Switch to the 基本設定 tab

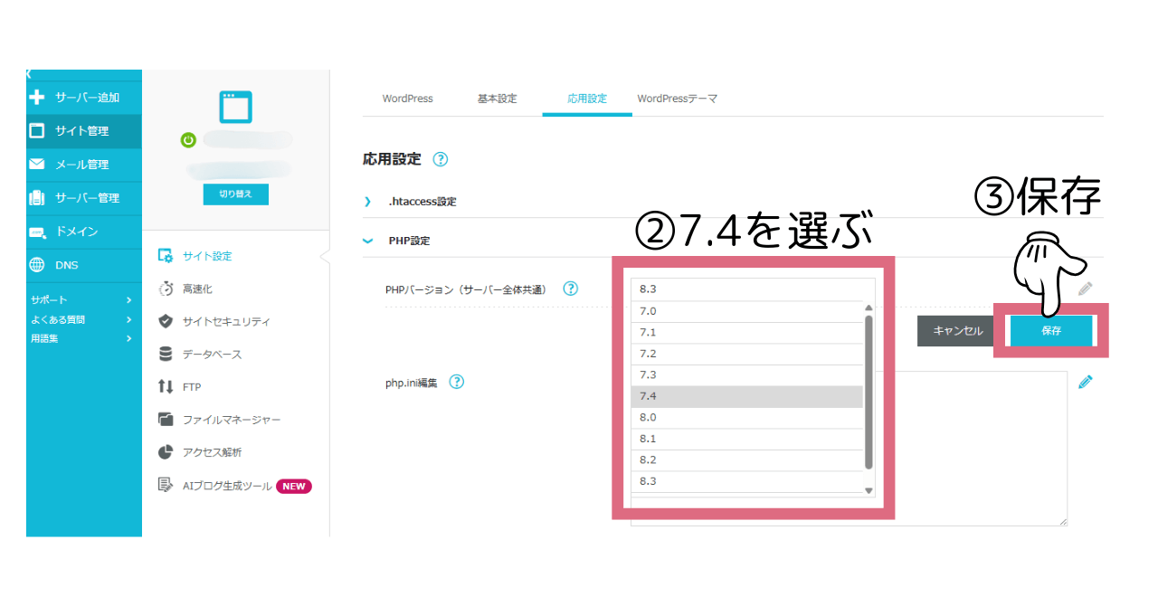click(x=497, y=99)
